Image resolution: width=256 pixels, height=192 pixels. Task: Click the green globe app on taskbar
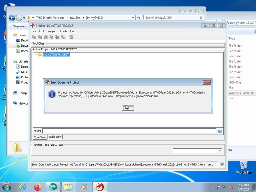click(x=53, y=187)
